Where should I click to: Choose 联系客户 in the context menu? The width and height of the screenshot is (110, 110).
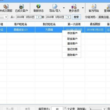tap(72, 39)
